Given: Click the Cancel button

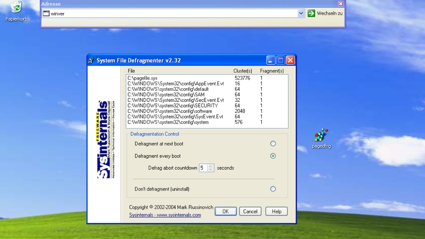Looking at the screenshot, I should [x=250, y=211].
